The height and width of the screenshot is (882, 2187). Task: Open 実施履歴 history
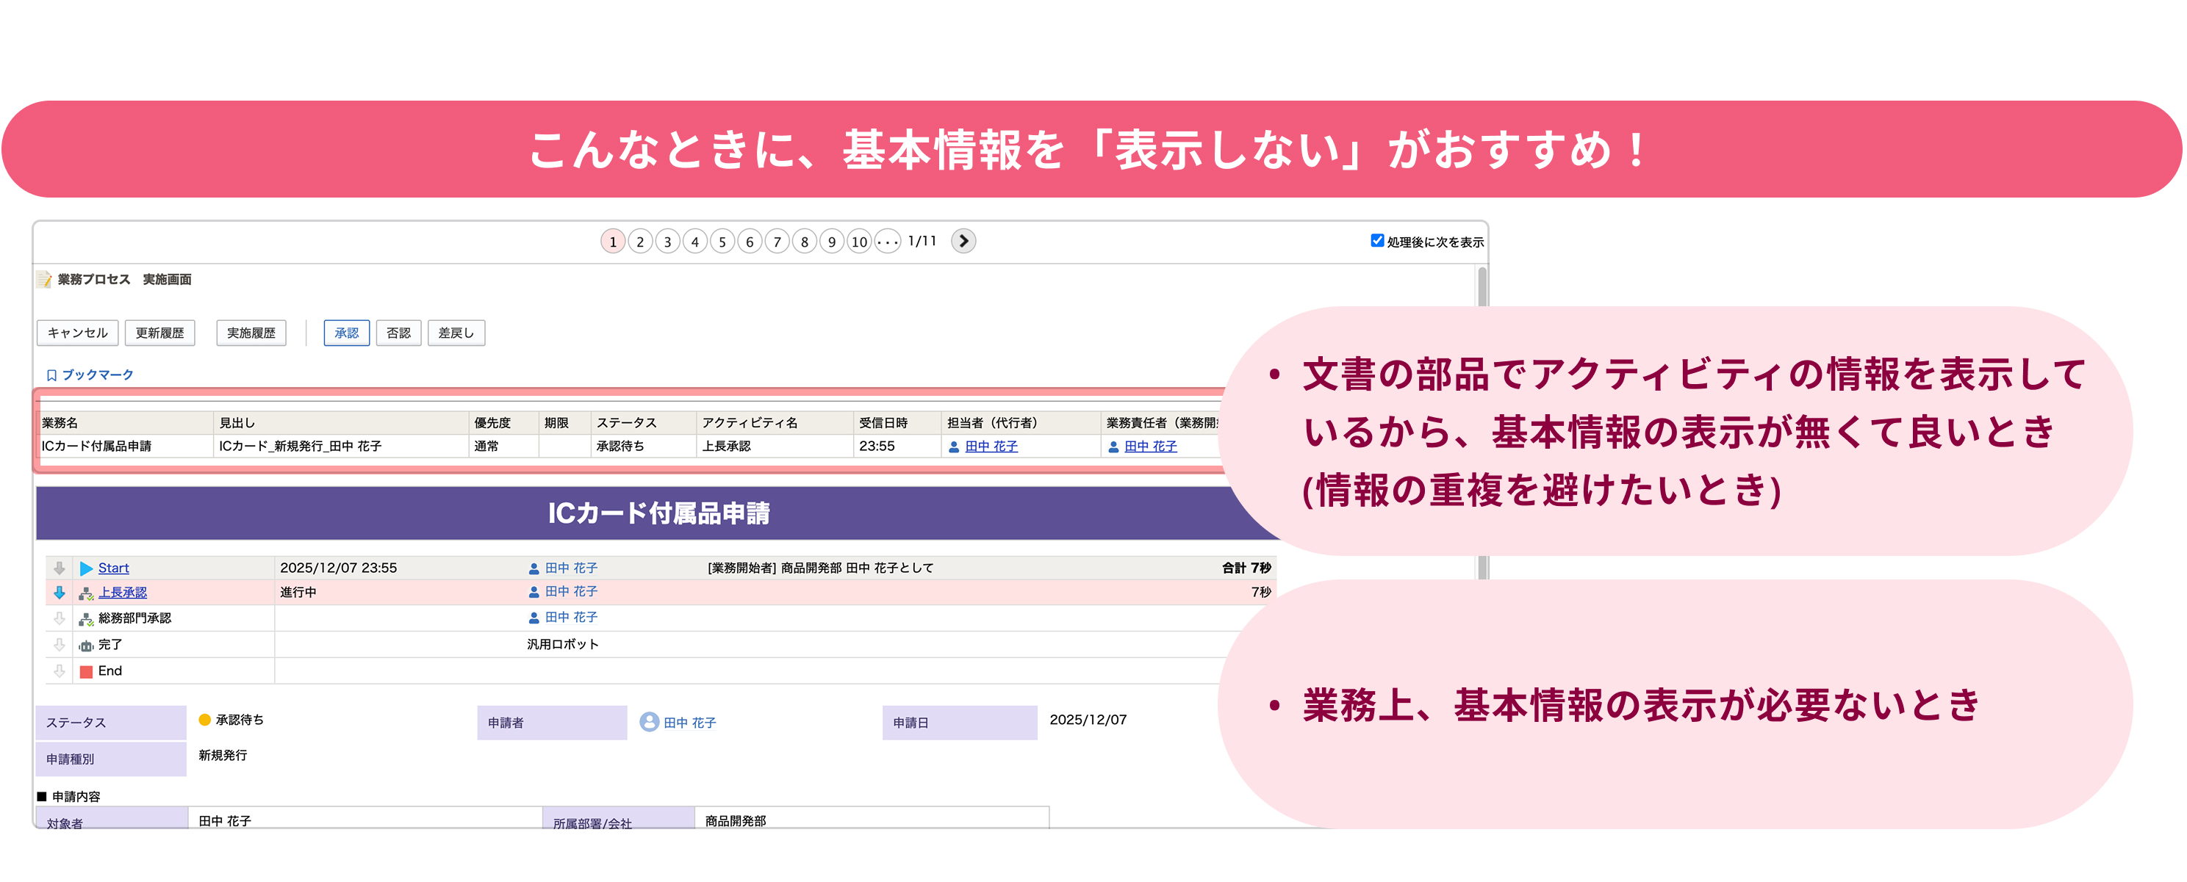(251, 333)
